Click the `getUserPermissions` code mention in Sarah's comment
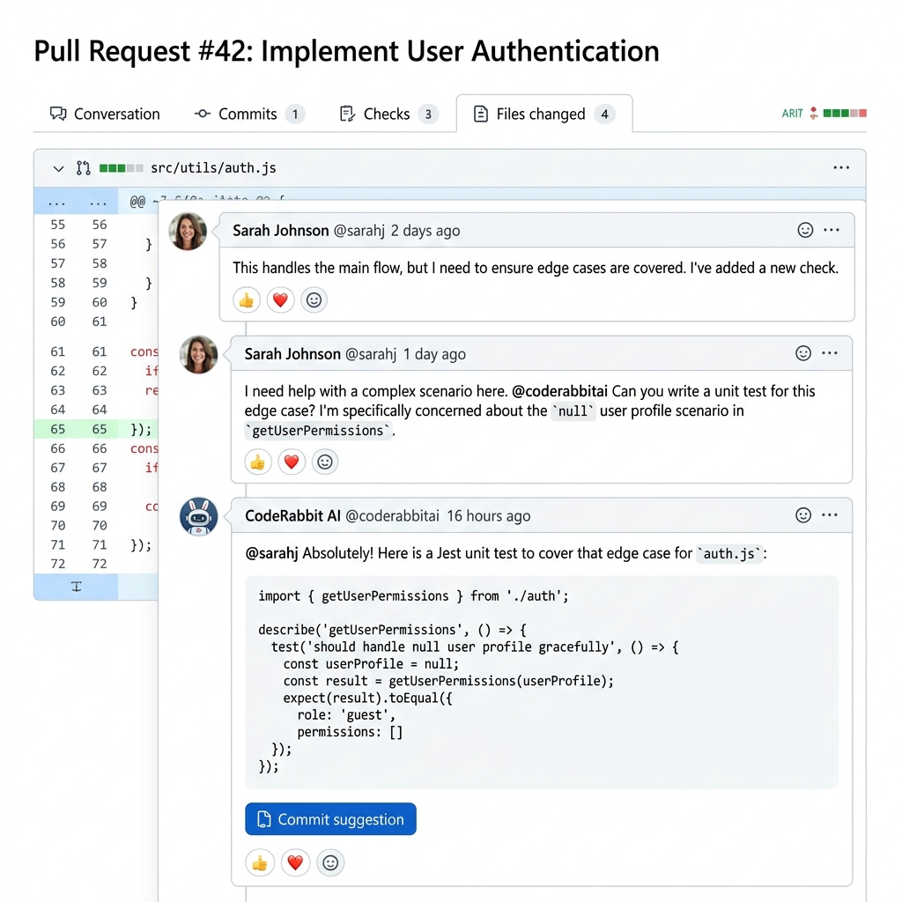This screenshot has width=902, height=902. pyautogui.click(x=318, y=431)
